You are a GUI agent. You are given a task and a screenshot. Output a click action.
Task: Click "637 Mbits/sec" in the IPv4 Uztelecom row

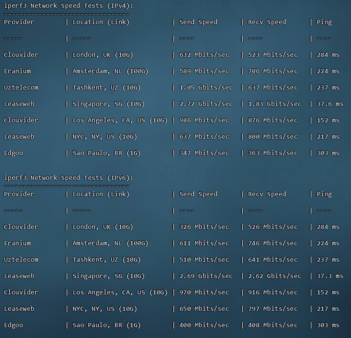(273, 88)
